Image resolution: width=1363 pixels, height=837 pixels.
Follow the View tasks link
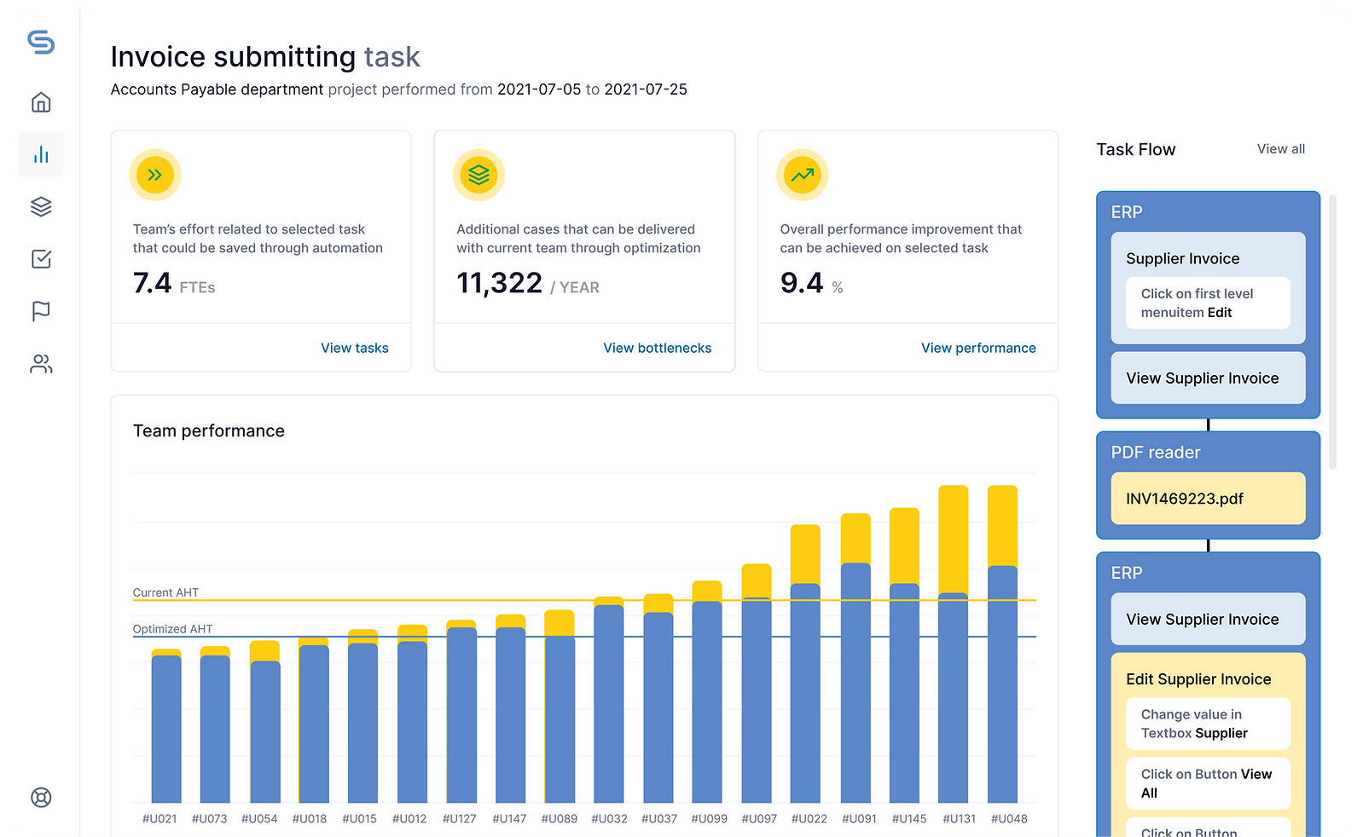[x=354, y=348]
